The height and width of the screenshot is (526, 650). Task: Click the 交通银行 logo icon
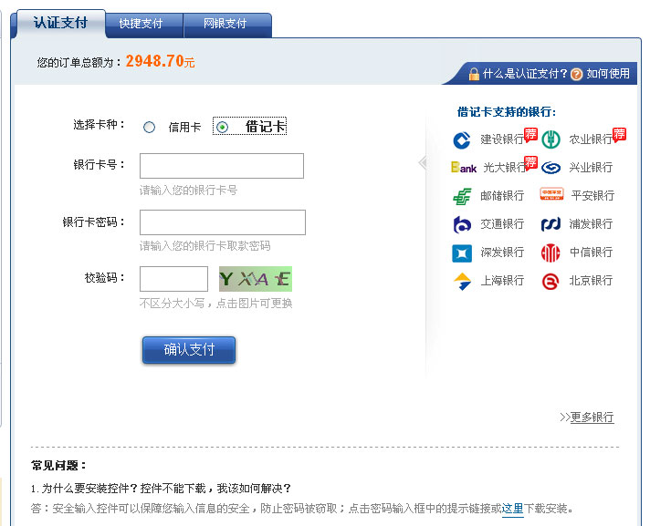pos(462,225)
